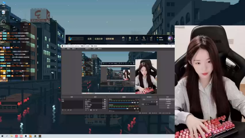
Task: Remove selected scene with Scenes minus icon
Action: (x=65, y=110)
